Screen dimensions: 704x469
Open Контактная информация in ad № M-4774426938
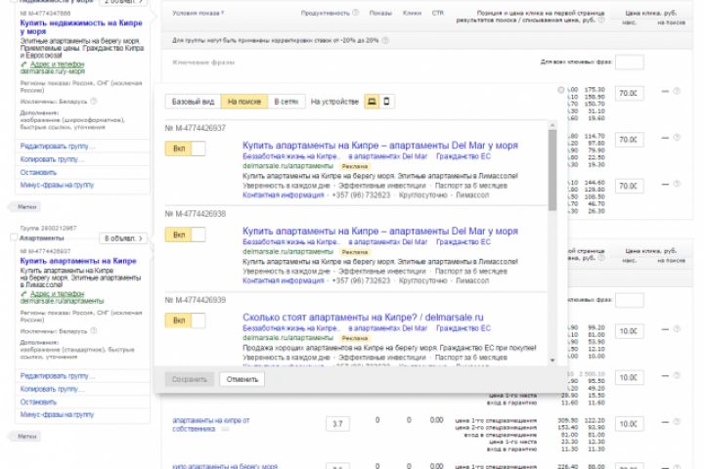click(284, 281)
